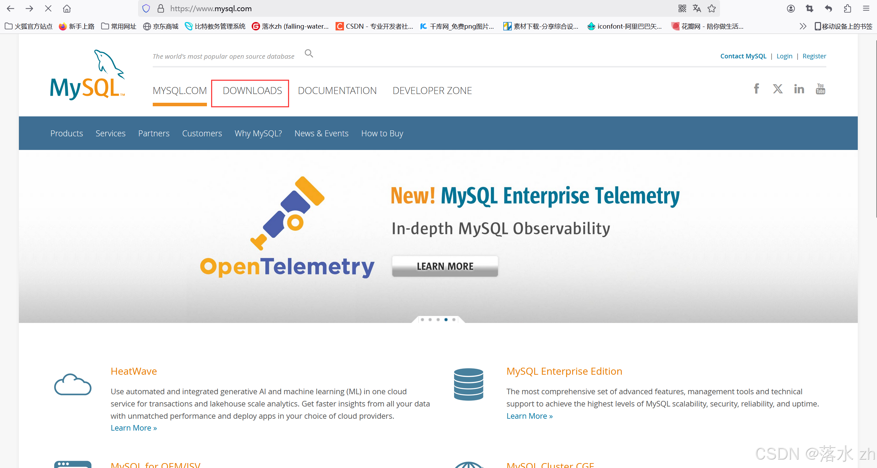The image size is (877, 468).
Task: Click Learn More under HeatWave
Action: [134, 428]
